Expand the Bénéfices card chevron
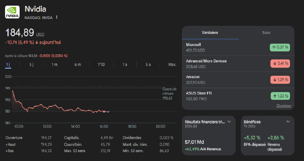Viewport: 304px width, 161px height. [x=288, y=122]
